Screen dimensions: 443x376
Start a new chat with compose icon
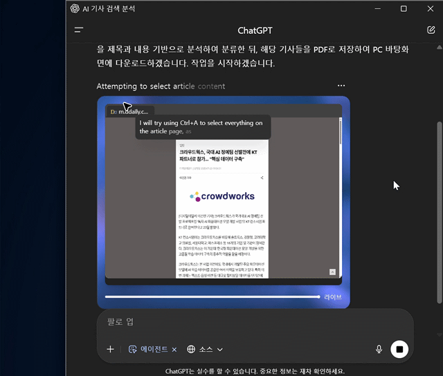coord(431,30)
